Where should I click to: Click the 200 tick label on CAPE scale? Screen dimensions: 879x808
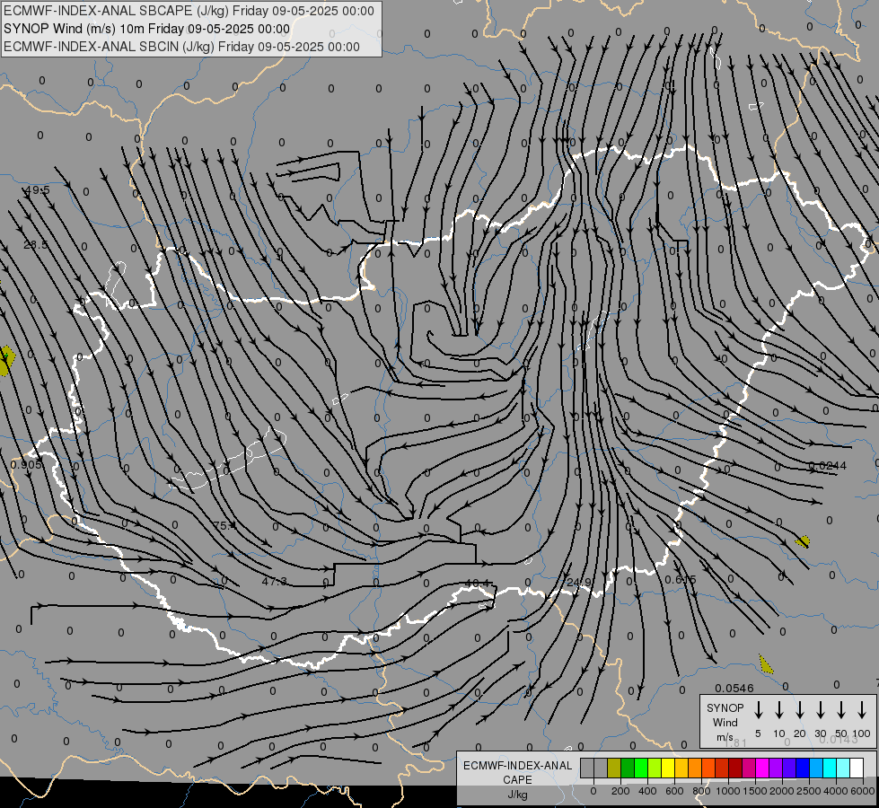[620, 791]
